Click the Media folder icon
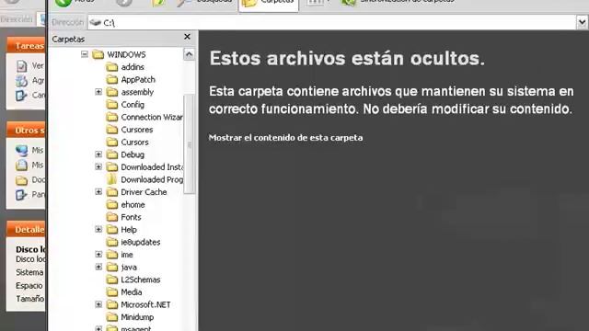Image resolution: width=589 pixels, height=331 pixels. click(112, 292)
